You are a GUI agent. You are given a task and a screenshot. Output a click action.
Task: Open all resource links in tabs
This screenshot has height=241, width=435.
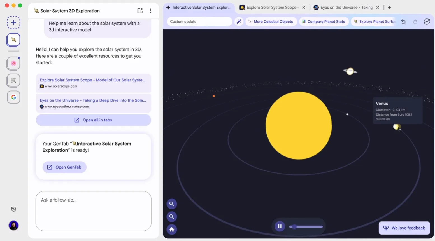click(x=93, y=120)
